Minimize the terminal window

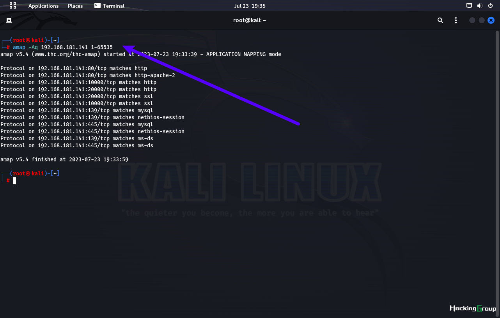472,20
